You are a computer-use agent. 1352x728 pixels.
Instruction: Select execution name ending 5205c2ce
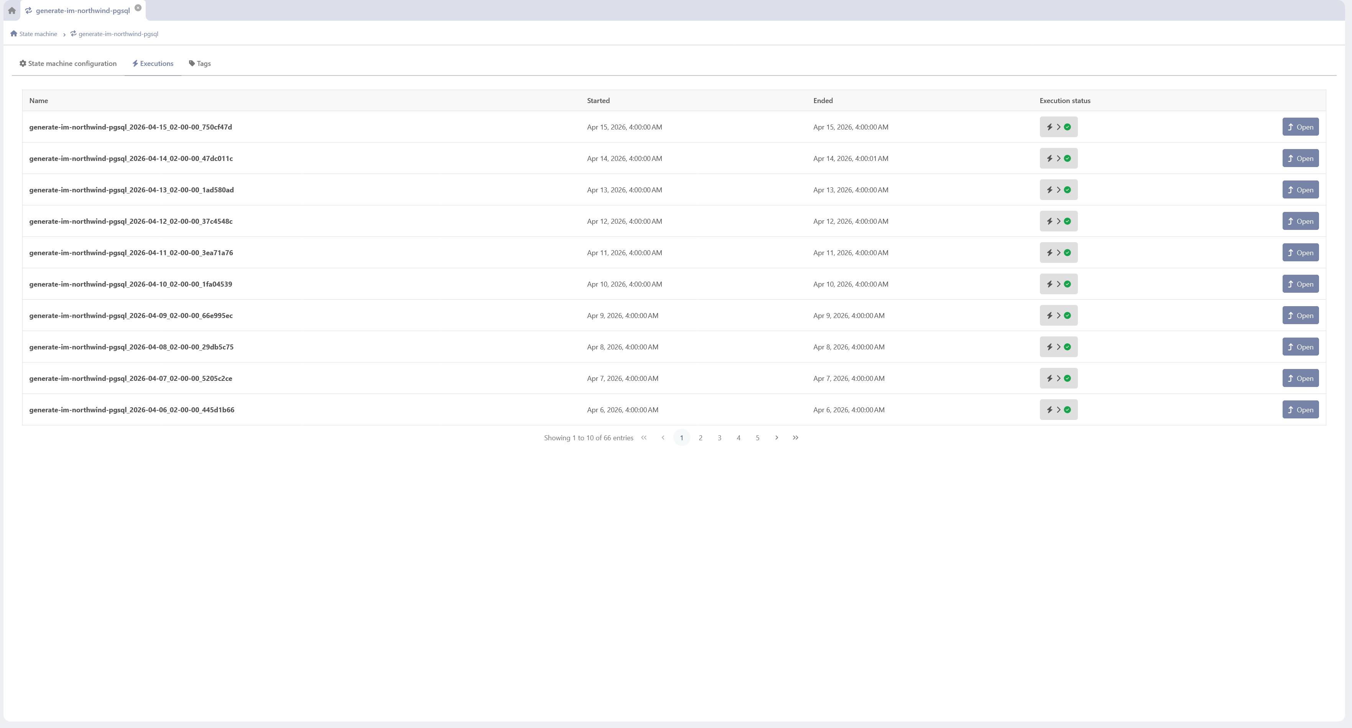point(131,379)
